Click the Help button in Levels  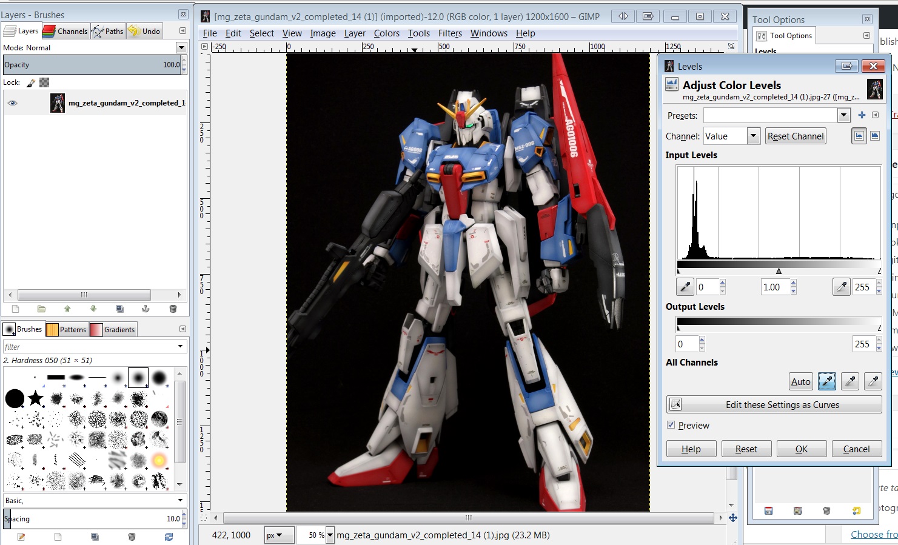691,449
